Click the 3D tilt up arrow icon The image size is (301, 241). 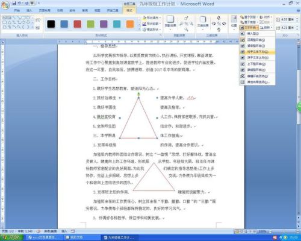219,17
